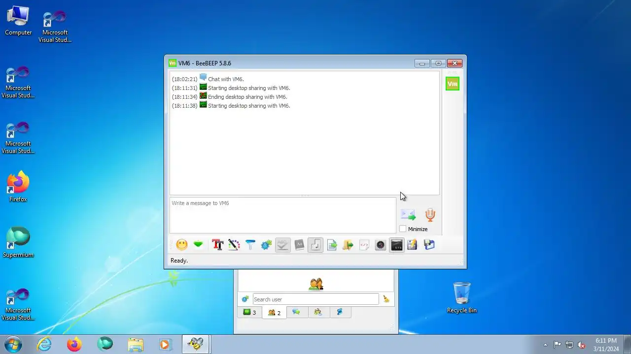Click the muted volume tray icon

coord(582,345)
